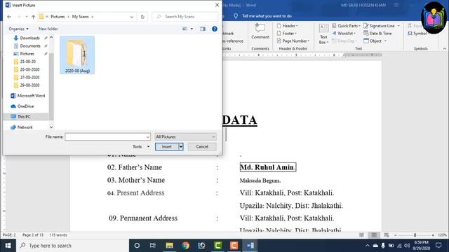Open the Tools dropdown
Screen dimensions: 449x252
tap(141, 146)
